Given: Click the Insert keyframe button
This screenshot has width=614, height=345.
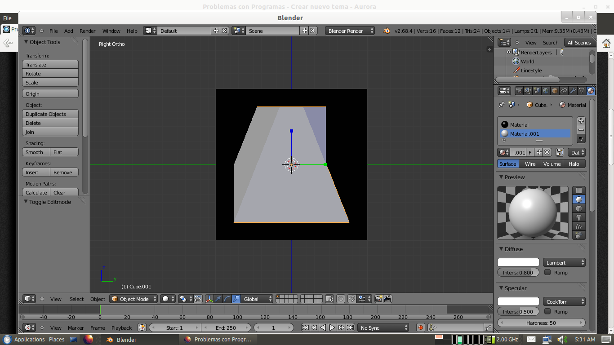Looking at the screenshot, I should pos(36,172).
